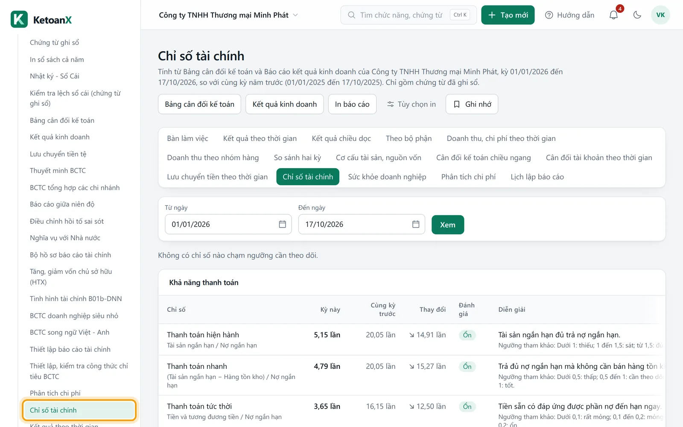Focus the search box Tìm chức năng

[x=408, y=15]
